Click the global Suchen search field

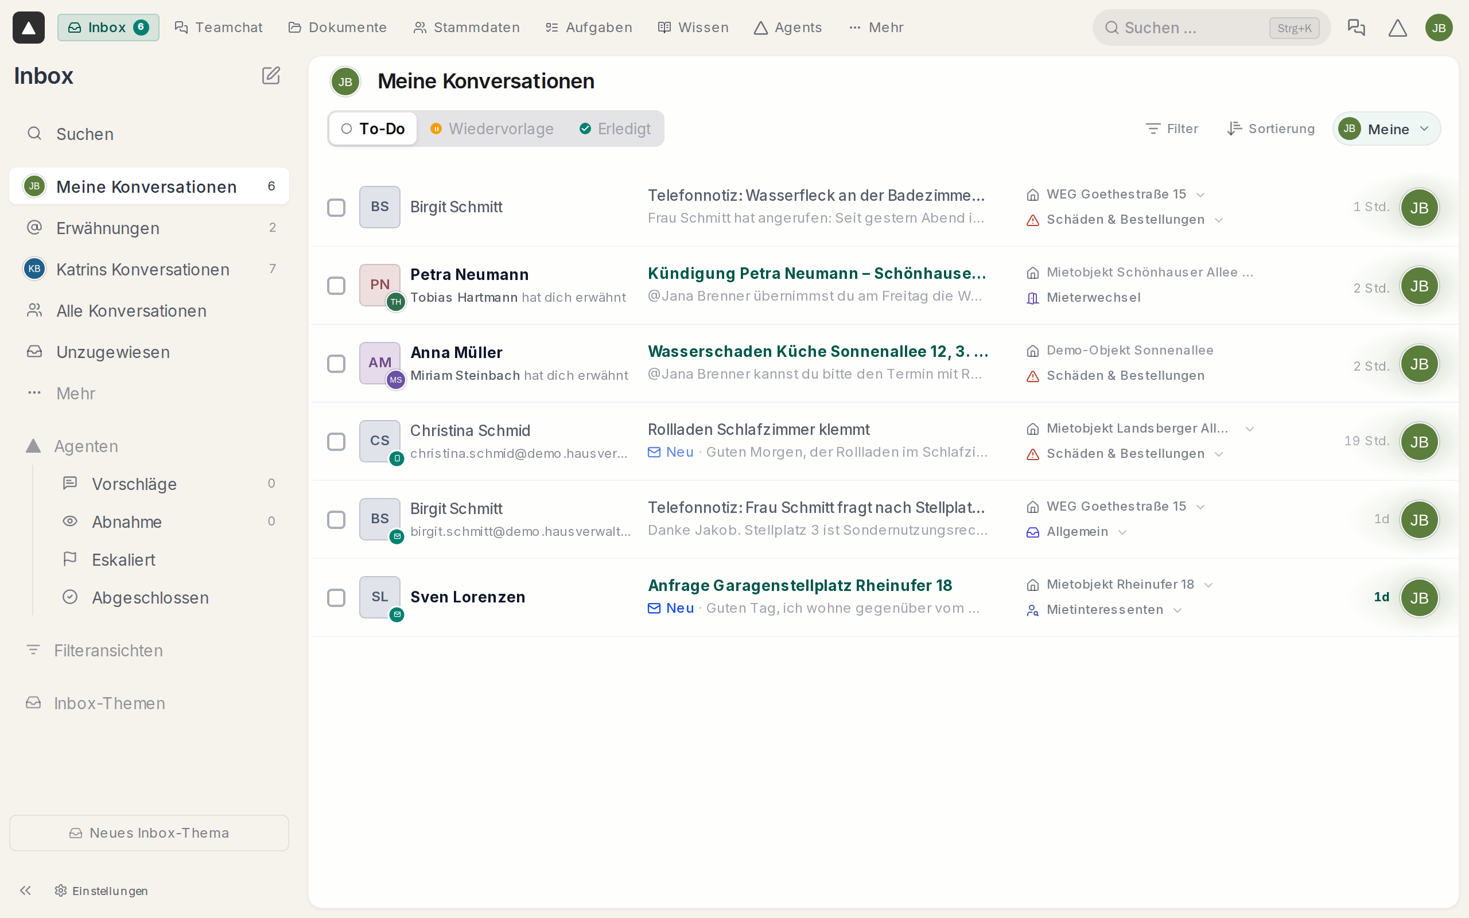click(x=1211, y=28)
